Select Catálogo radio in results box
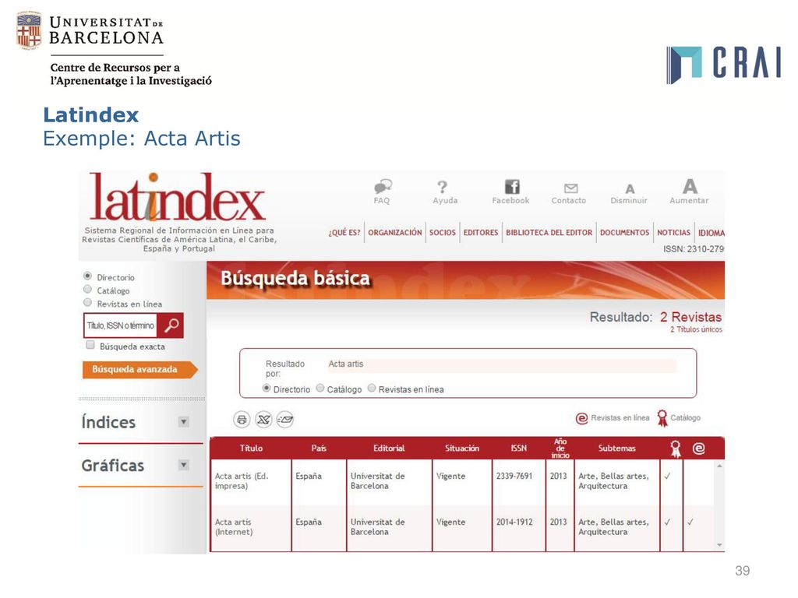 pyautogui.click(x=320, y=388)
